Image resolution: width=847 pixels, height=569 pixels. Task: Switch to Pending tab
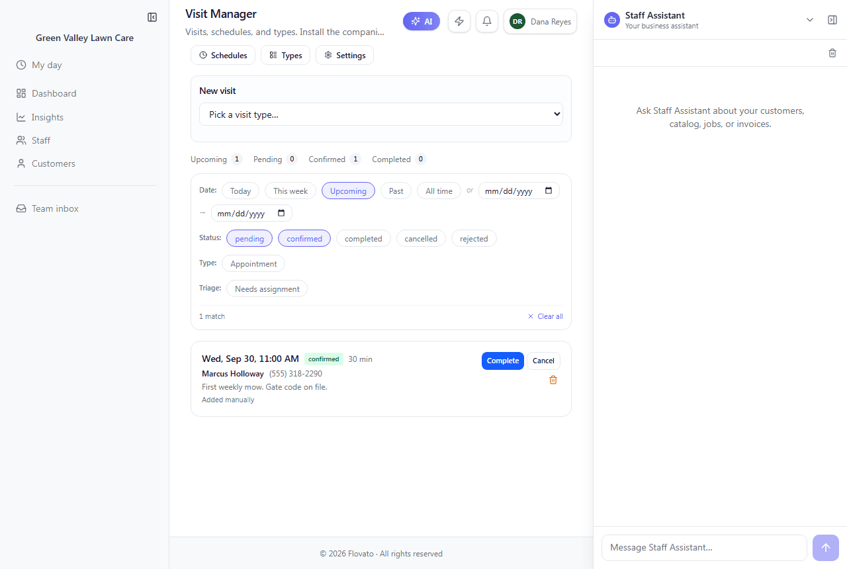[275, 159]
